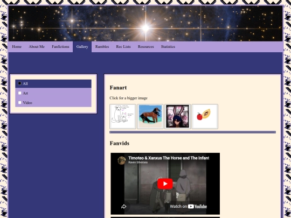Open the dog and cat sketch thumbnail
291x218 pixels.
click(x=123, y=116)
